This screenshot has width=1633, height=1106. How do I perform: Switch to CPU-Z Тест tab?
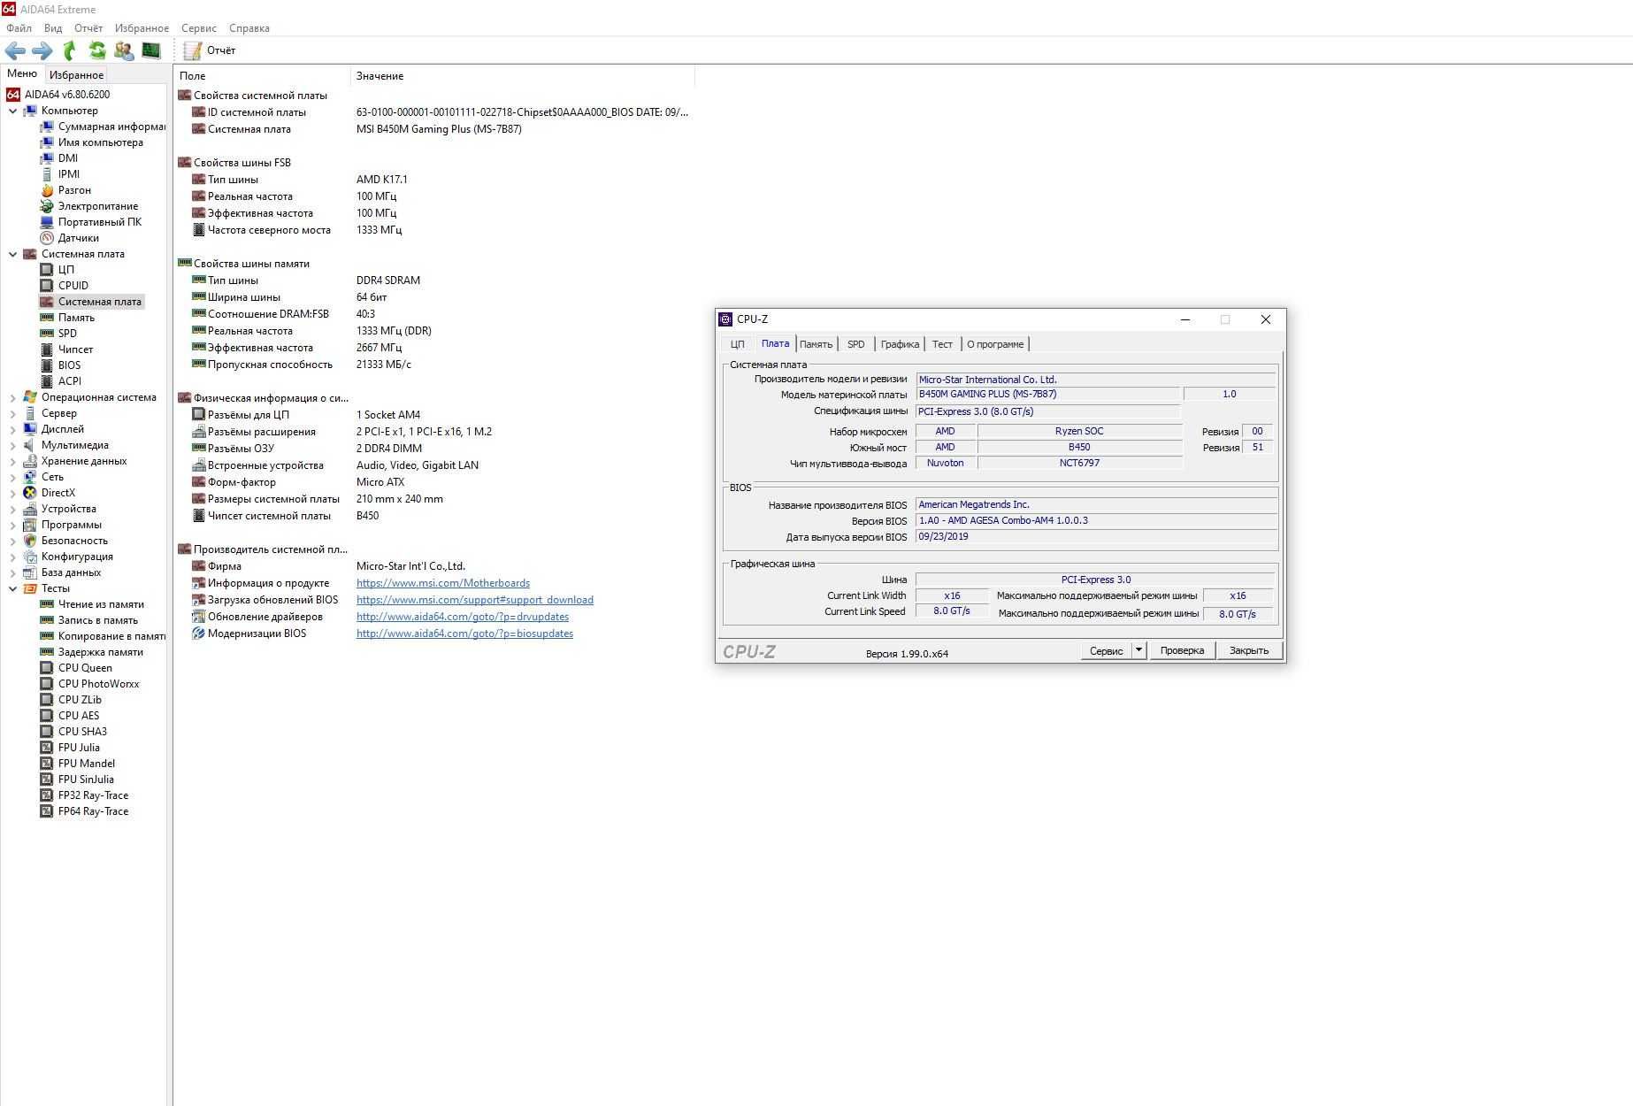click(942, 344)
